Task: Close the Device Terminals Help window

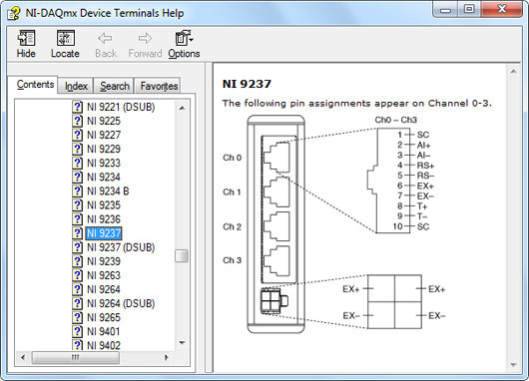Action: (x=502, y=10)
